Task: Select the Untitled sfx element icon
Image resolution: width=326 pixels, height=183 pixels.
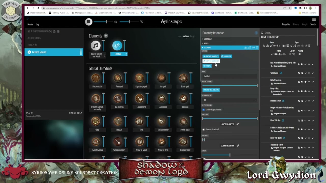Action: click(117, 46)
